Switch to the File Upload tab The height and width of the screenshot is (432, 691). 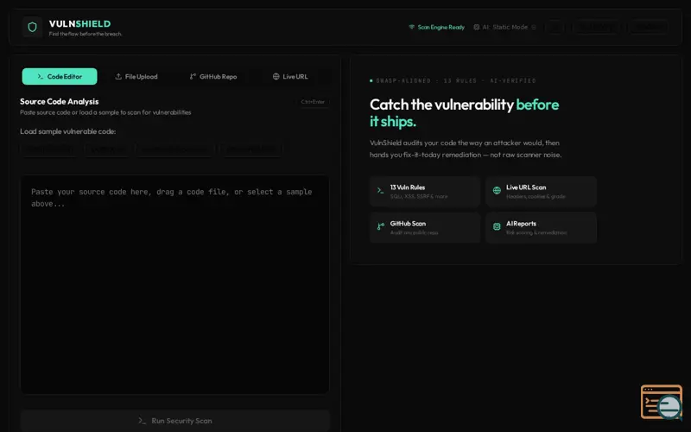[136, 77]
